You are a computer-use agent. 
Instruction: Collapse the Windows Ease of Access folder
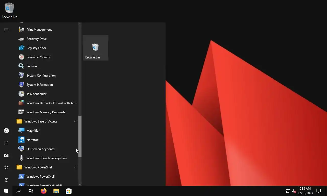(47, 121)
